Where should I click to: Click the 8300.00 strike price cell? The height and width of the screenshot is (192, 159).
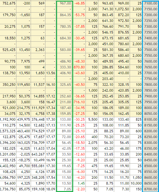coord(151,143)
